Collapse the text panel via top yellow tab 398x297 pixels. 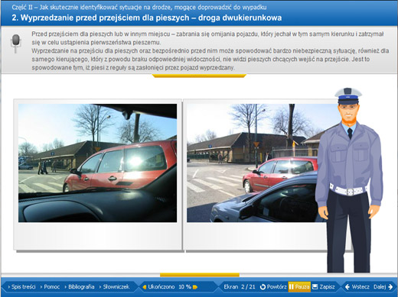click(199, 76)
